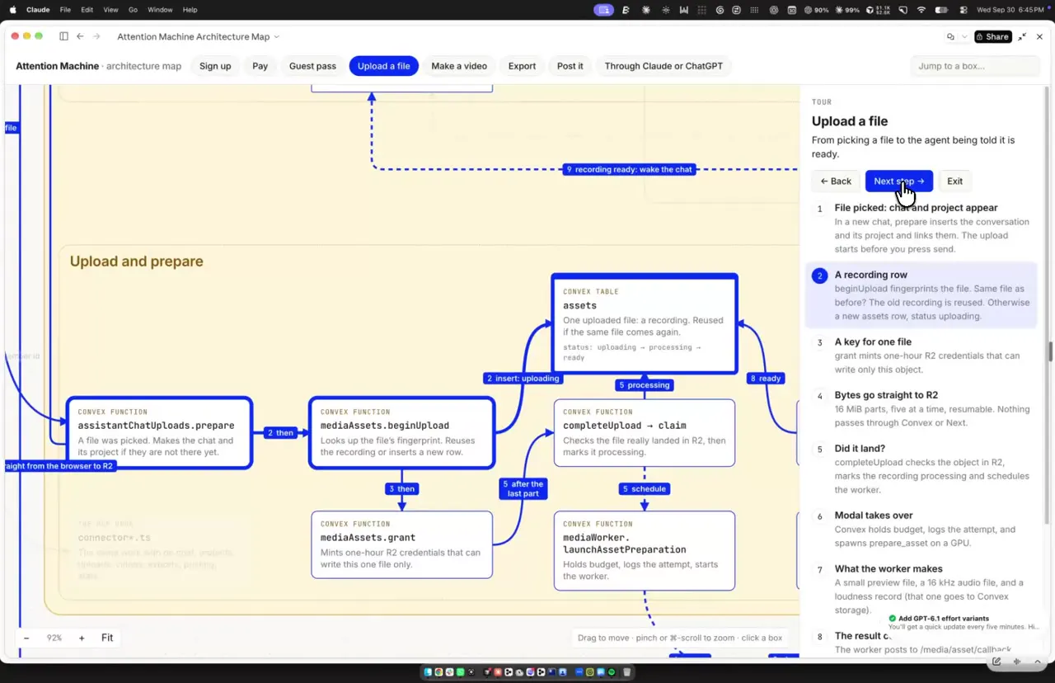
Task: Select tour step 3 A key for one file
Action: coord(923,356)
